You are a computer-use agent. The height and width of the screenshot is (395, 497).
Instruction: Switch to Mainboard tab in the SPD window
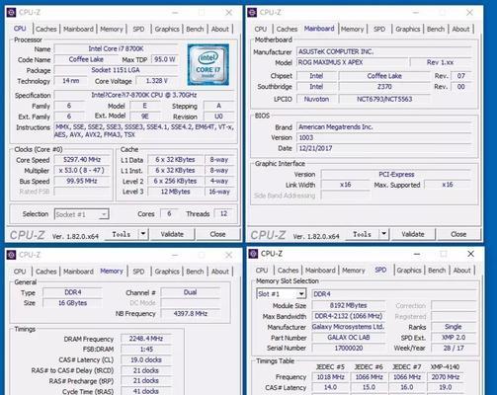click(320, 271)
